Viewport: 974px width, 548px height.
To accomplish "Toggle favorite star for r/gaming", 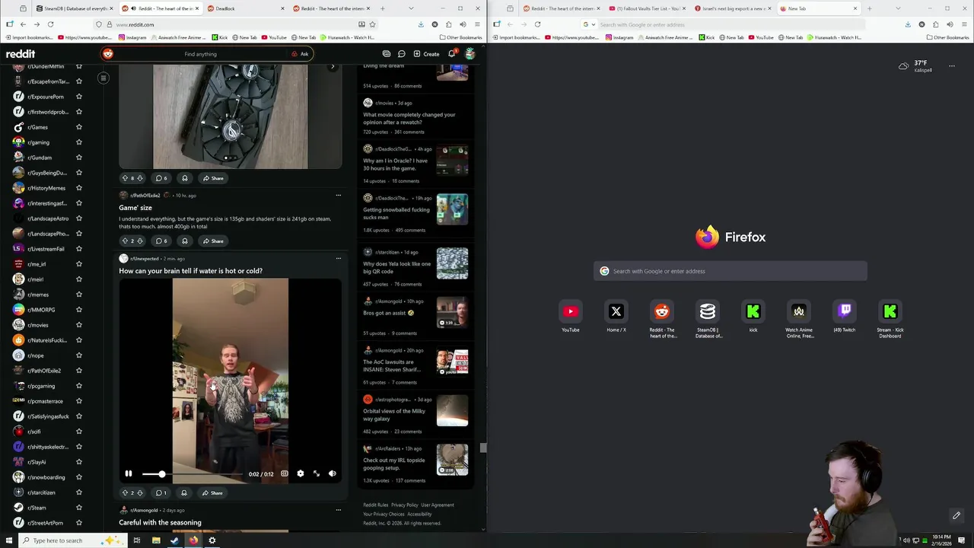I will click(x=78, y=142).
